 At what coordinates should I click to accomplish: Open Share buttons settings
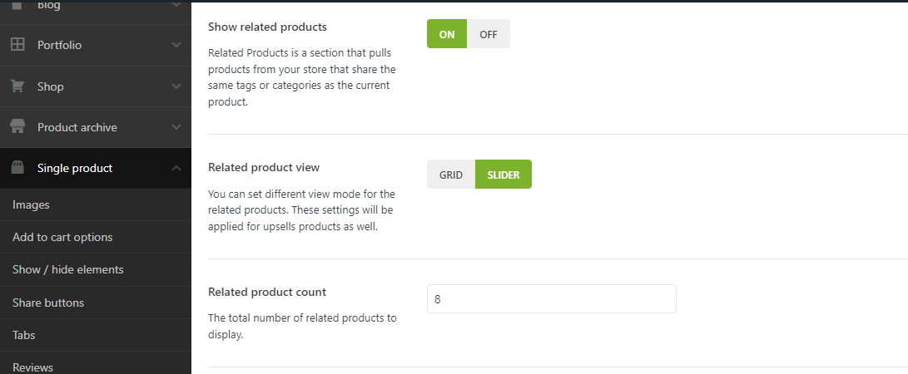(x=48, y=303)
